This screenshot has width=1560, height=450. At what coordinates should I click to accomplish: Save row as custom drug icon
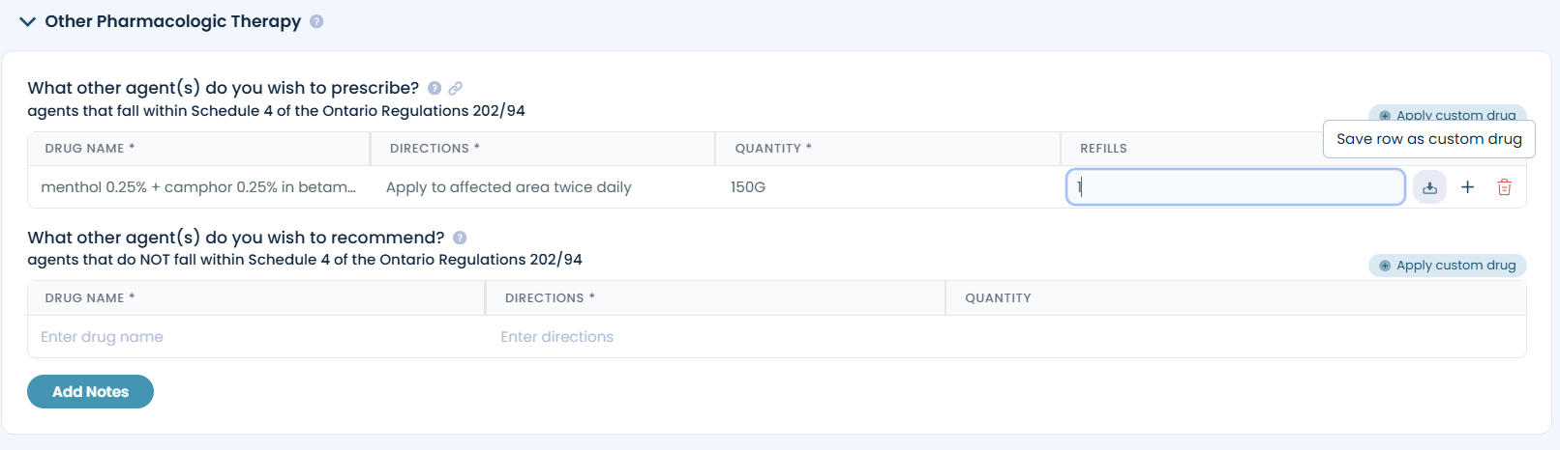(x=1429, y=187)
